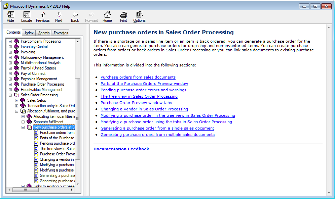Select 'Pending purchase ord' topic in tree
335x199 pixels.
click(x=57, y=143)
